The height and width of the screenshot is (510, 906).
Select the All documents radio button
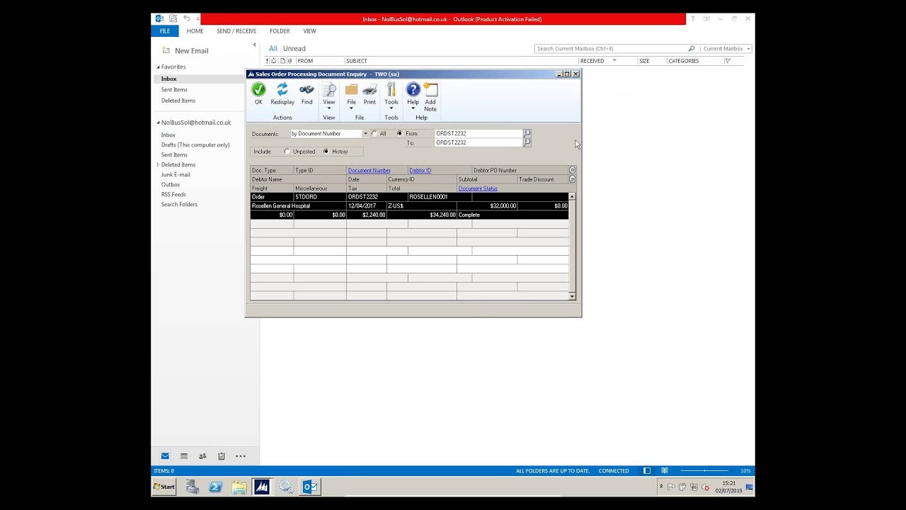[x=374, y=133]
